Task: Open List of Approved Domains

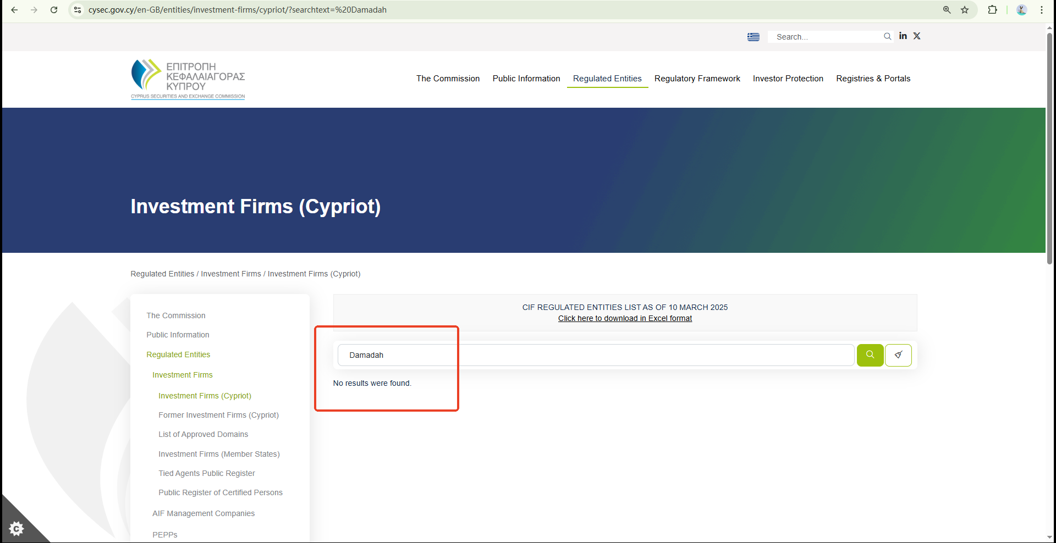Action: point(203,434)
